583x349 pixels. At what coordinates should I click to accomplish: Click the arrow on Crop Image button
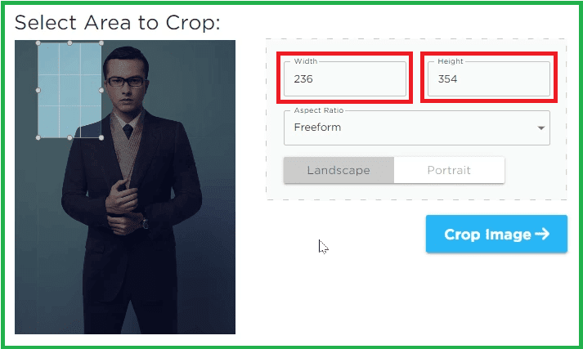(x=542, y=234)
